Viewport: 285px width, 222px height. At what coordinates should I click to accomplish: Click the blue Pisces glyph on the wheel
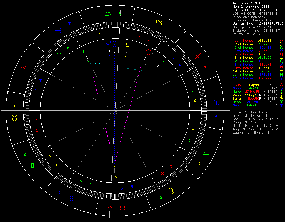(x=58, y=30)
